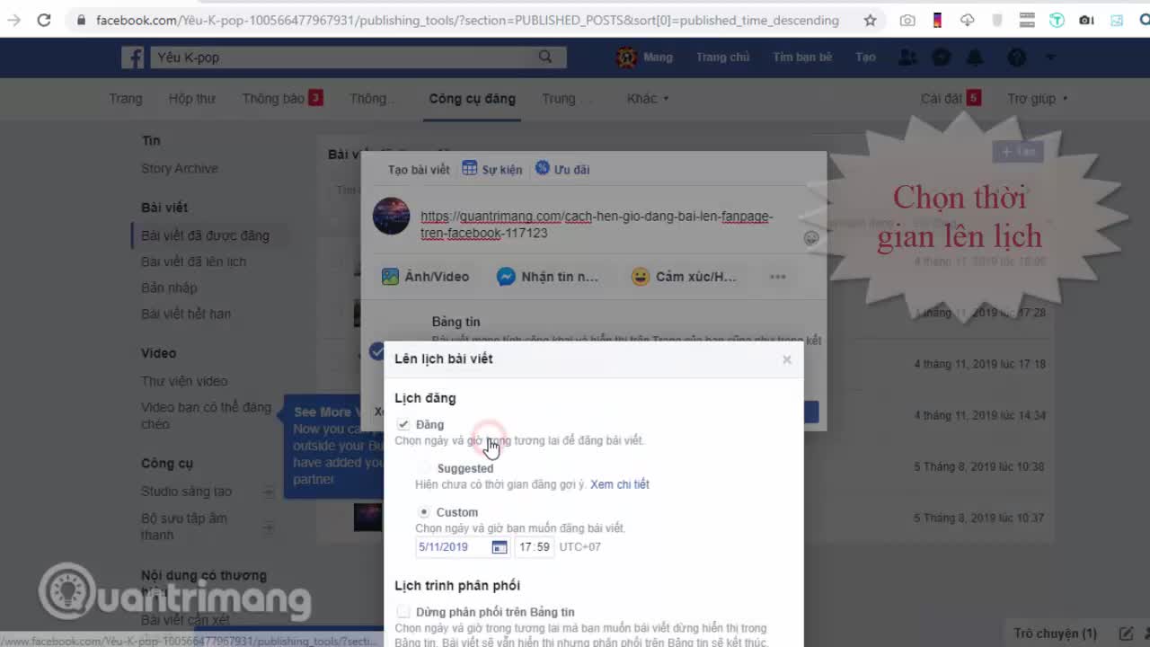Viewport: 1150px width, 647px height.
Task: Open Bản nháp in sidebar
Action: pos(169,288)
